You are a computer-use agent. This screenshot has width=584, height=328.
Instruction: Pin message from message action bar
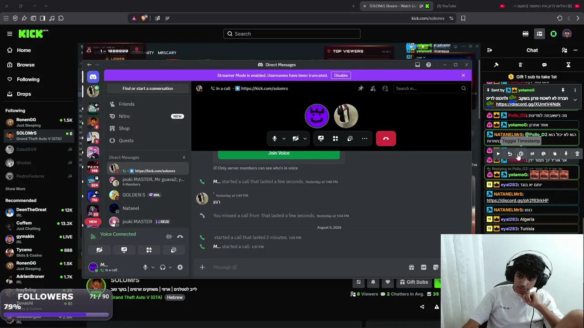pyautogui.click(x=566, y=154)
